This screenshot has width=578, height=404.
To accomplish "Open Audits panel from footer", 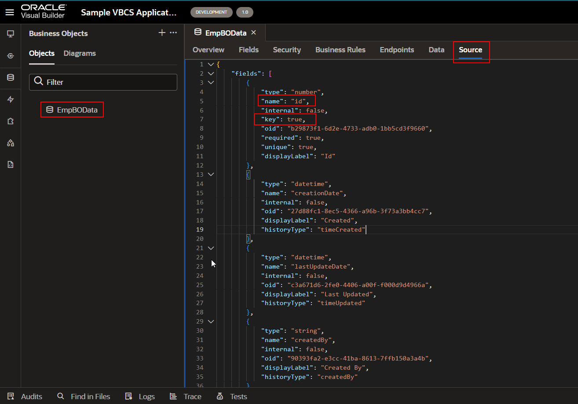I will 32,397.
